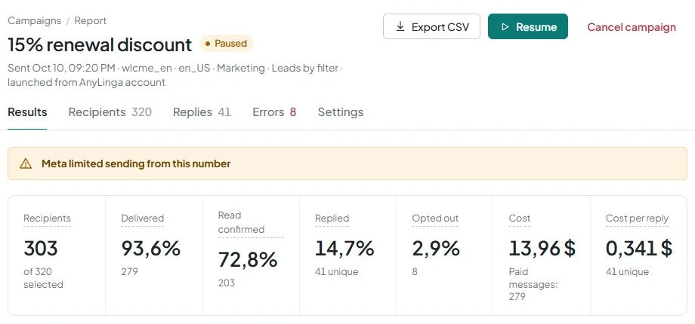Click the opted out count 8
695x324 pixels.
pos(415,271)
